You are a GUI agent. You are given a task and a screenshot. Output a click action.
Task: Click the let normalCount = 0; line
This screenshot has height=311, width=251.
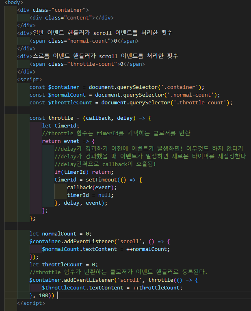[61, 233]
